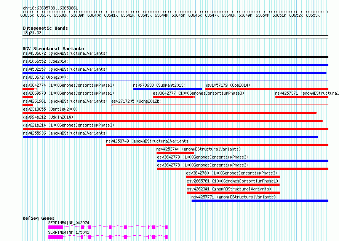Click the large first exon of NM_175041

pos(56,237)
